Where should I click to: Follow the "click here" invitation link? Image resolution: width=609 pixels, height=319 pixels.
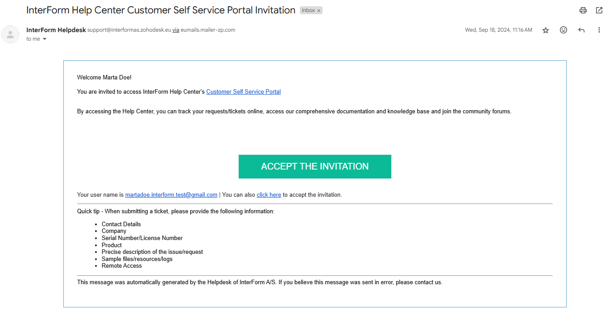269,195
